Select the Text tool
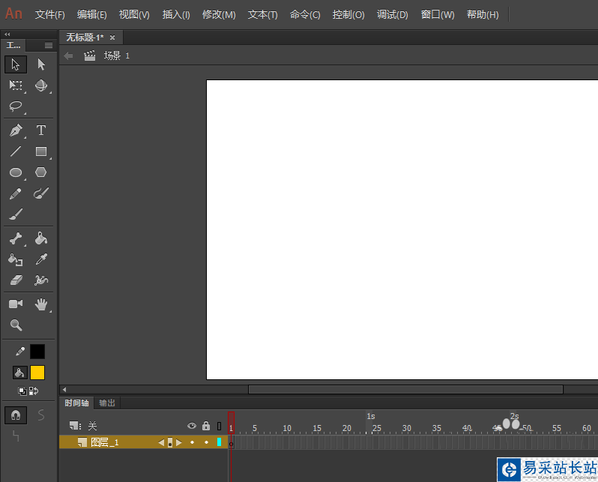This screenshot has height=482, width=598. tap(41, 130)
